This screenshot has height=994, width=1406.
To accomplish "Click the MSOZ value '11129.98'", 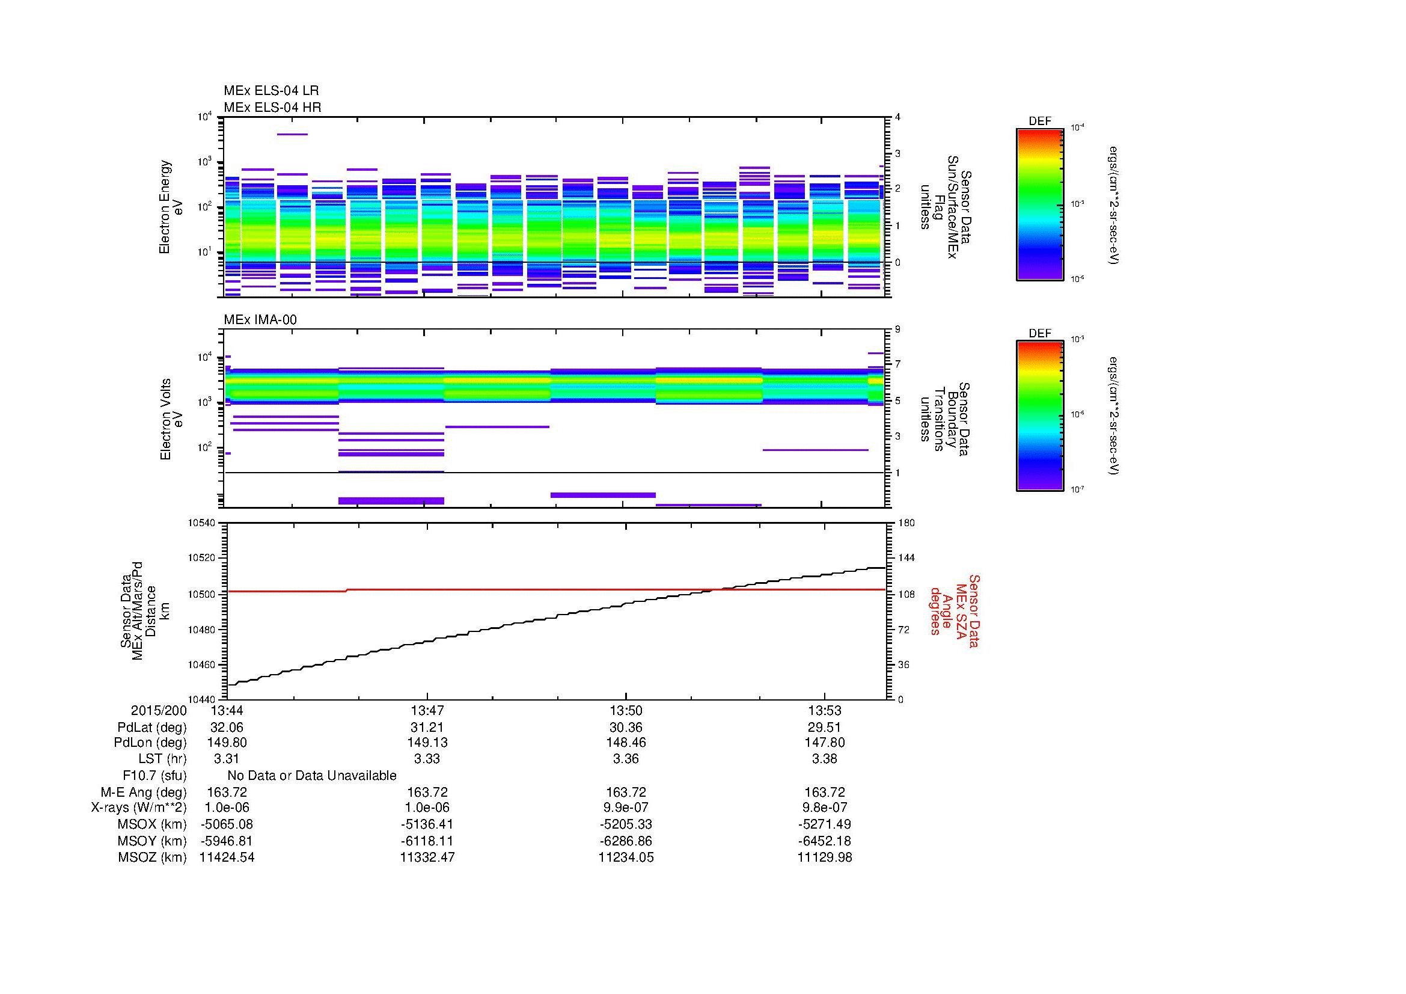I will tap(824, 857).
